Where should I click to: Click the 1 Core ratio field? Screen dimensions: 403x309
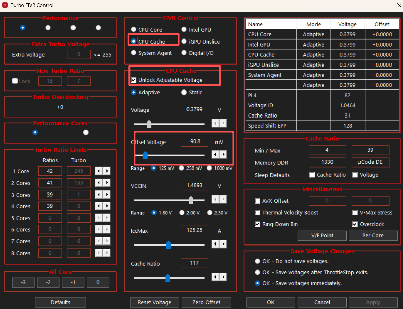(50, 171)
